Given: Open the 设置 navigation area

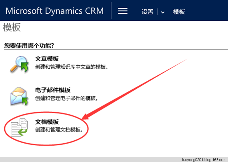Looking at the screenshot, I should [147, 12].
